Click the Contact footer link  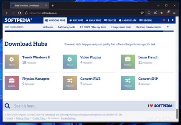click(x=9, y=118)
